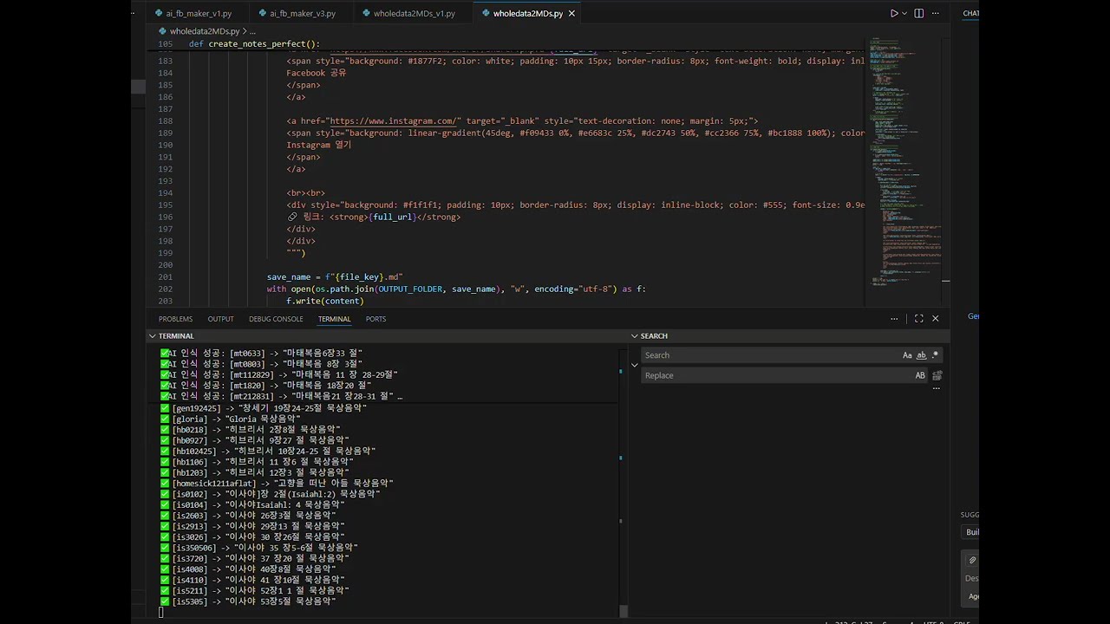The width and height of the screenshot is (1110, 624).
Task: Open the Instagram URL link in code
Action: 394,121
